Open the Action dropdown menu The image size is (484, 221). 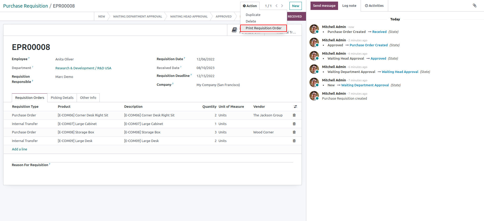(x=250, y=6)
